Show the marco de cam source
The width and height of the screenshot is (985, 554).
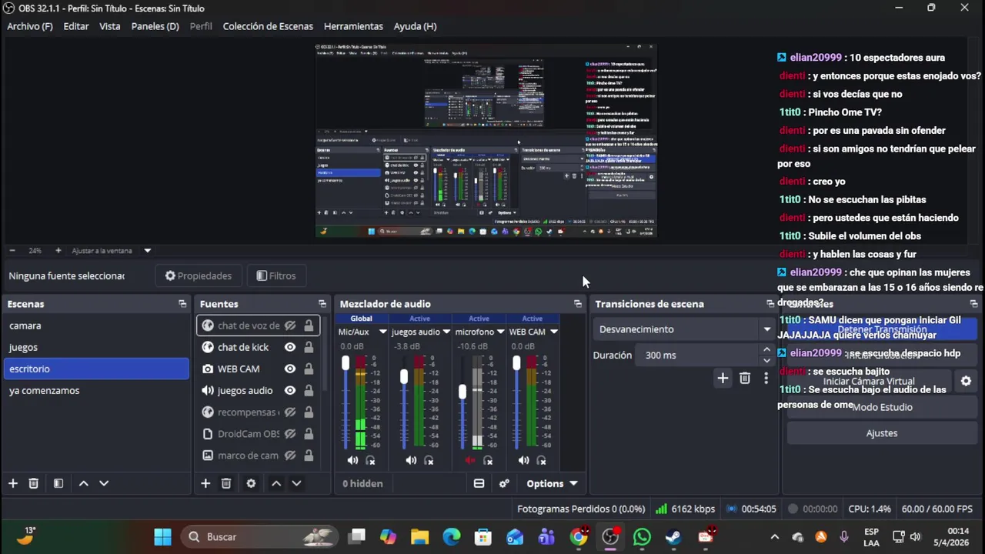click(x=290, y=455)
